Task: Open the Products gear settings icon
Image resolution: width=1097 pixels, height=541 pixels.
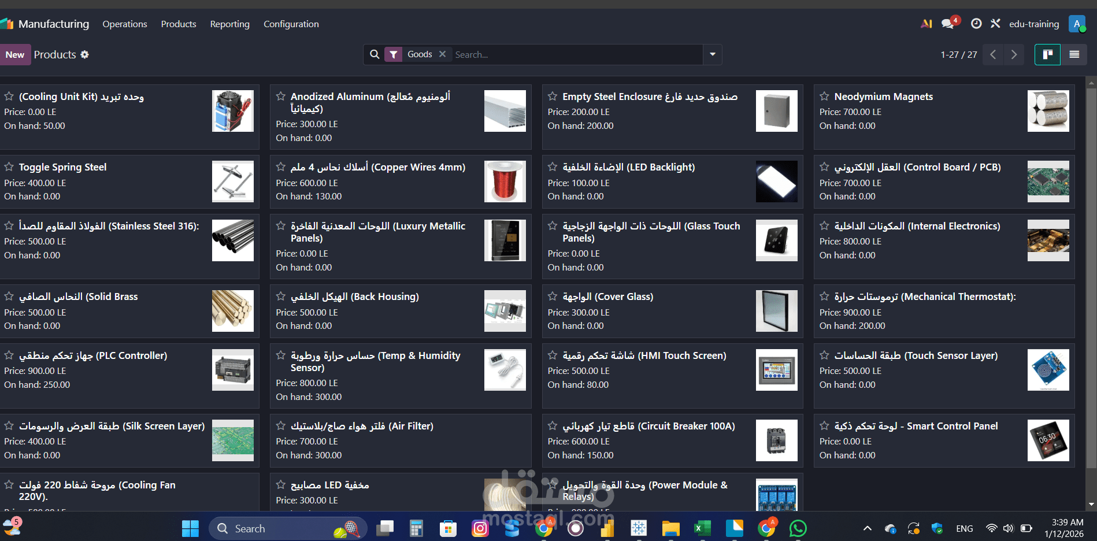Action: 85,54
